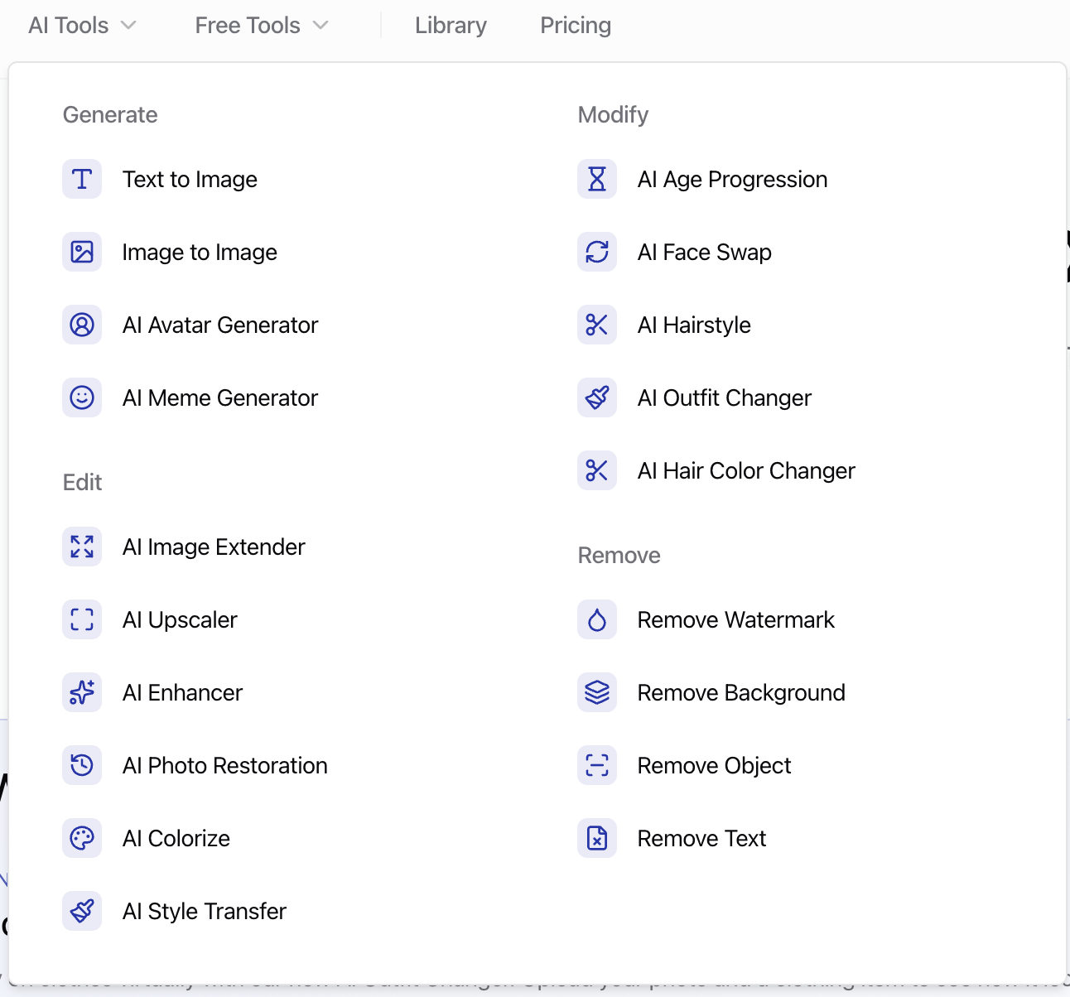Click the AI Photo Restoration icon
Viewport: 1070px width, 997px height.
point(82,765)
